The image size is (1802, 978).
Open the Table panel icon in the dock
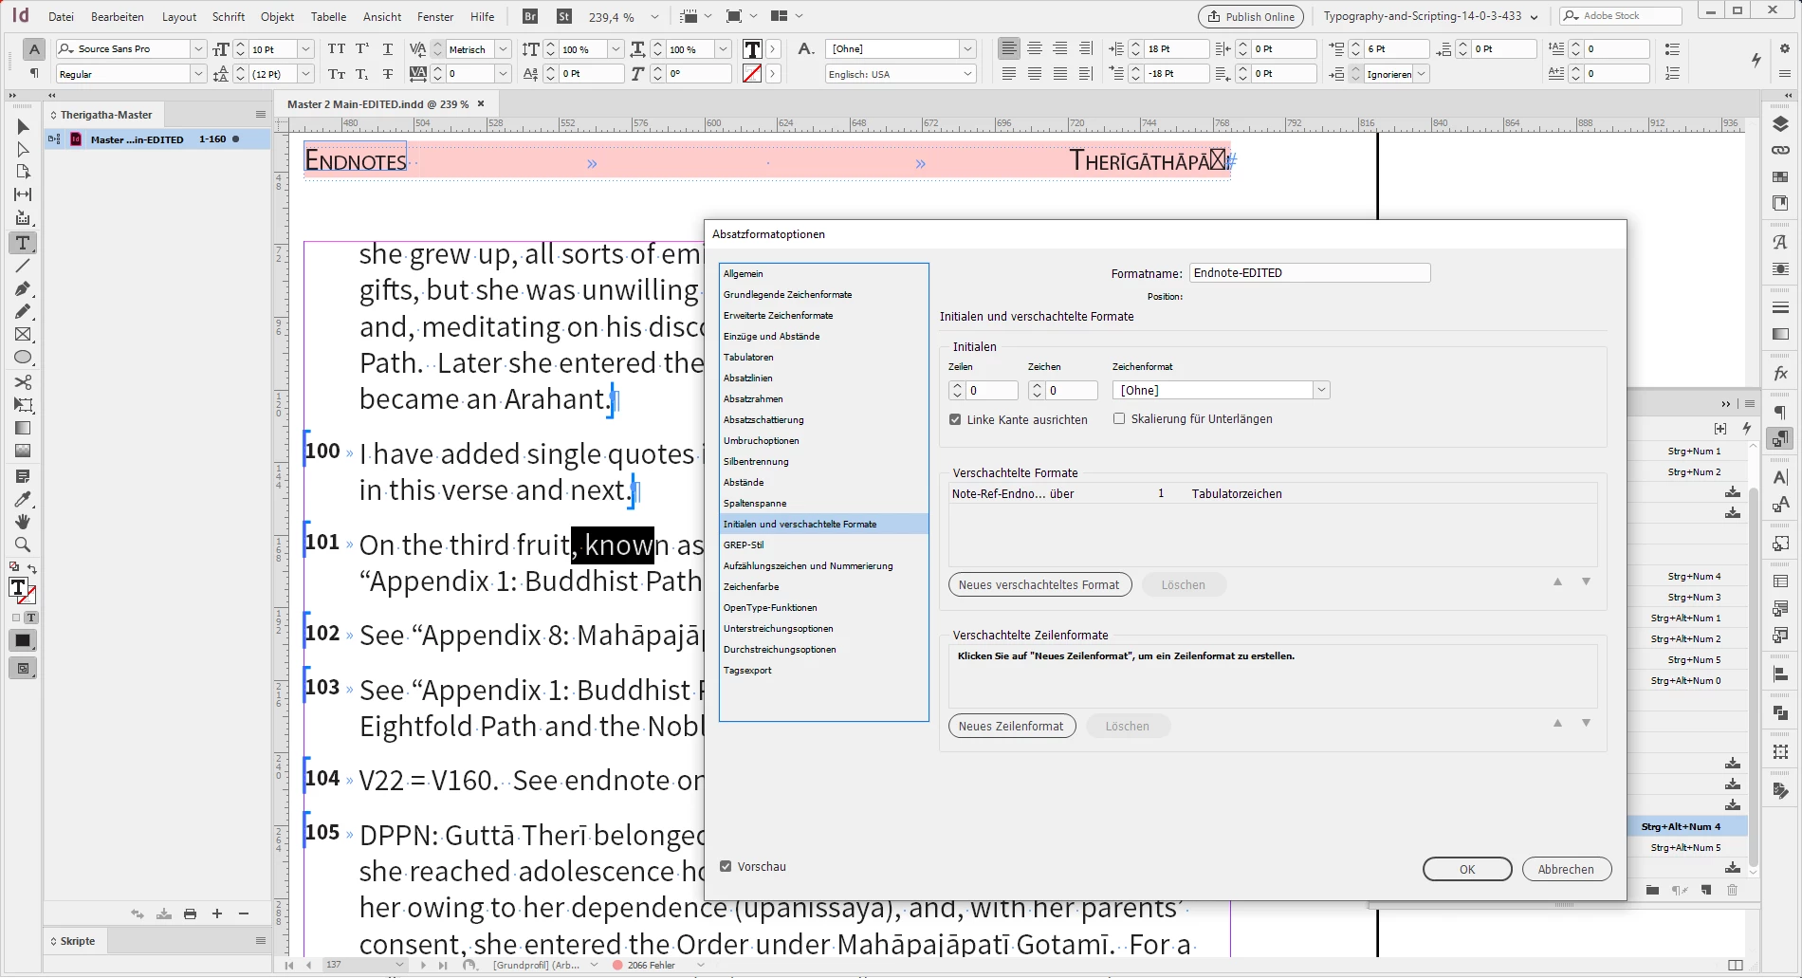click(x=1780, y=581)
